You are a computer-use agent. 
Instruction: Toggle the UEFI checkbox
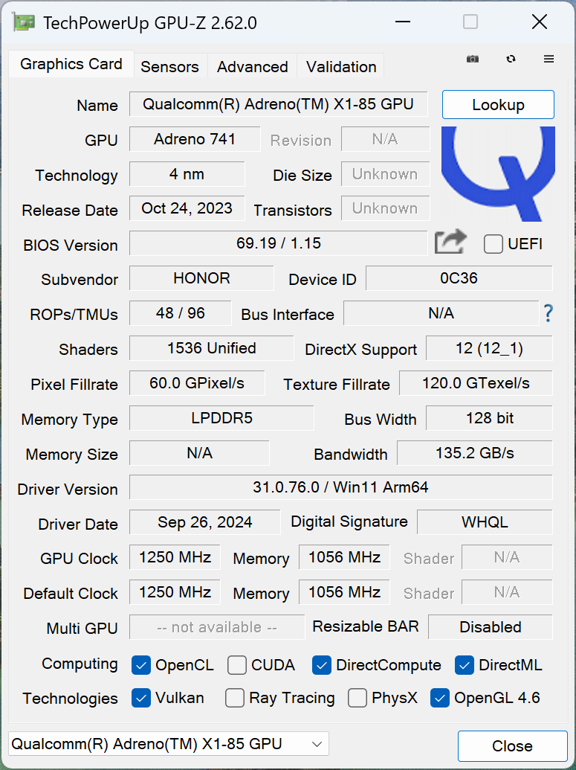point(494,244)
